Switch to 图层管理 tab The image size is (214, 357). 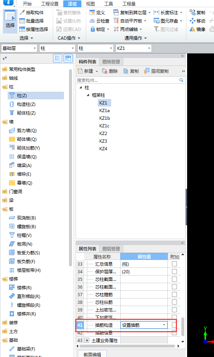(x=111, y=249)
